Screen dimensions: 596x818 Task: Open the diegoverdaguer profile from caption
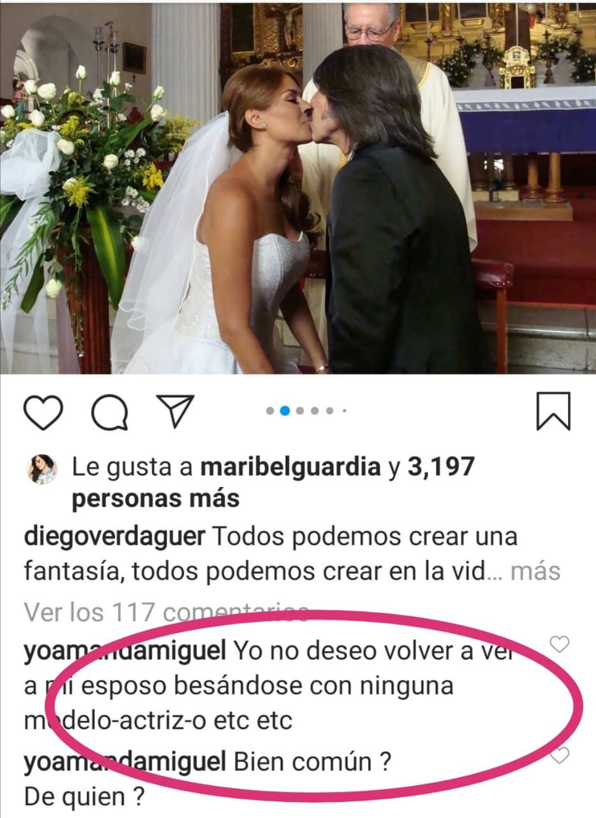114,537
